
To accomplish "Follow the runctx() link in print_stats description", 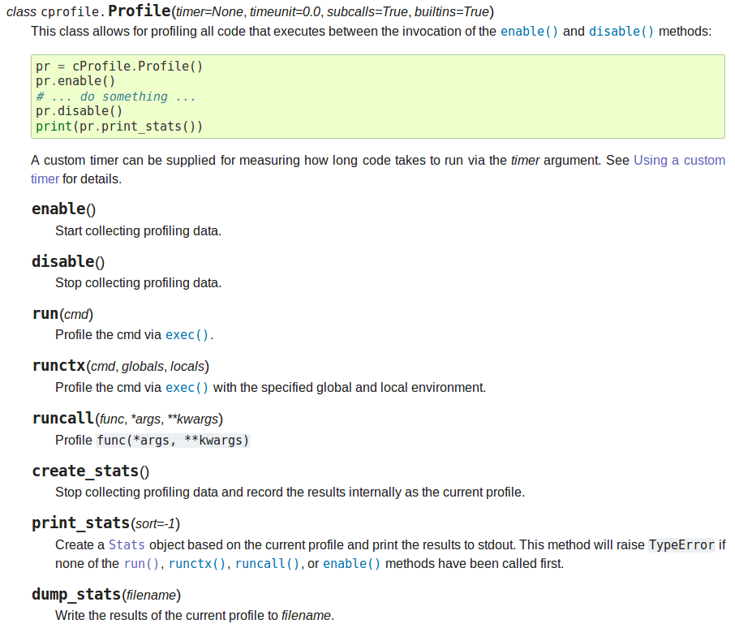I will tap(197, 564).
